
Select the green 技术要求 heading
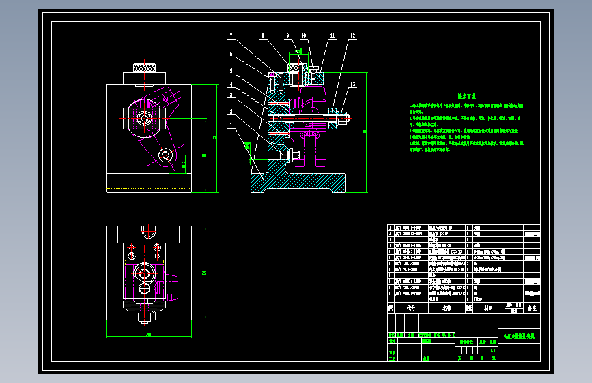point(466,97)
